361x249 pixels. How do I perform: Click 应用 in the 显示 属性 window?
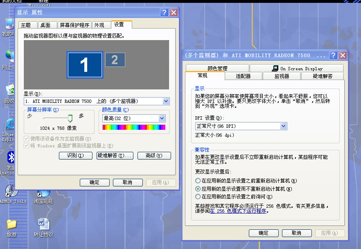point(161,182)
